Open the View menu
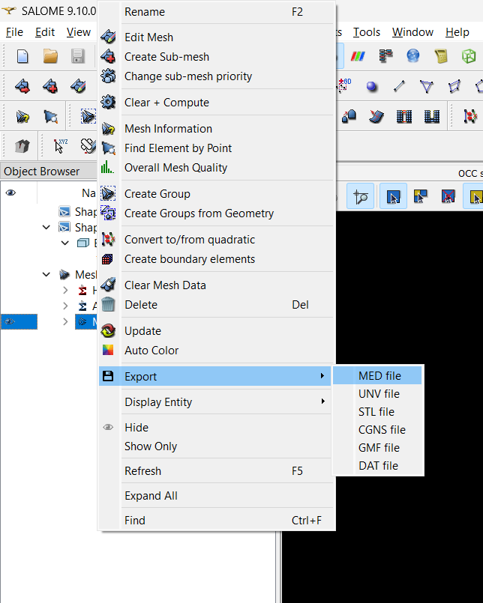This screenshot has width=483, height=603. [x=79, y=32]
